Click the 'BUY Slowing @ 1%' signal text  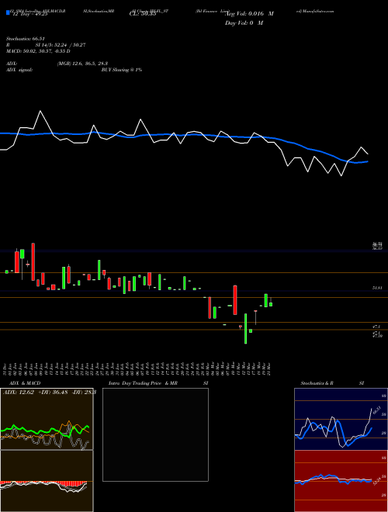[x=122, y=70]
